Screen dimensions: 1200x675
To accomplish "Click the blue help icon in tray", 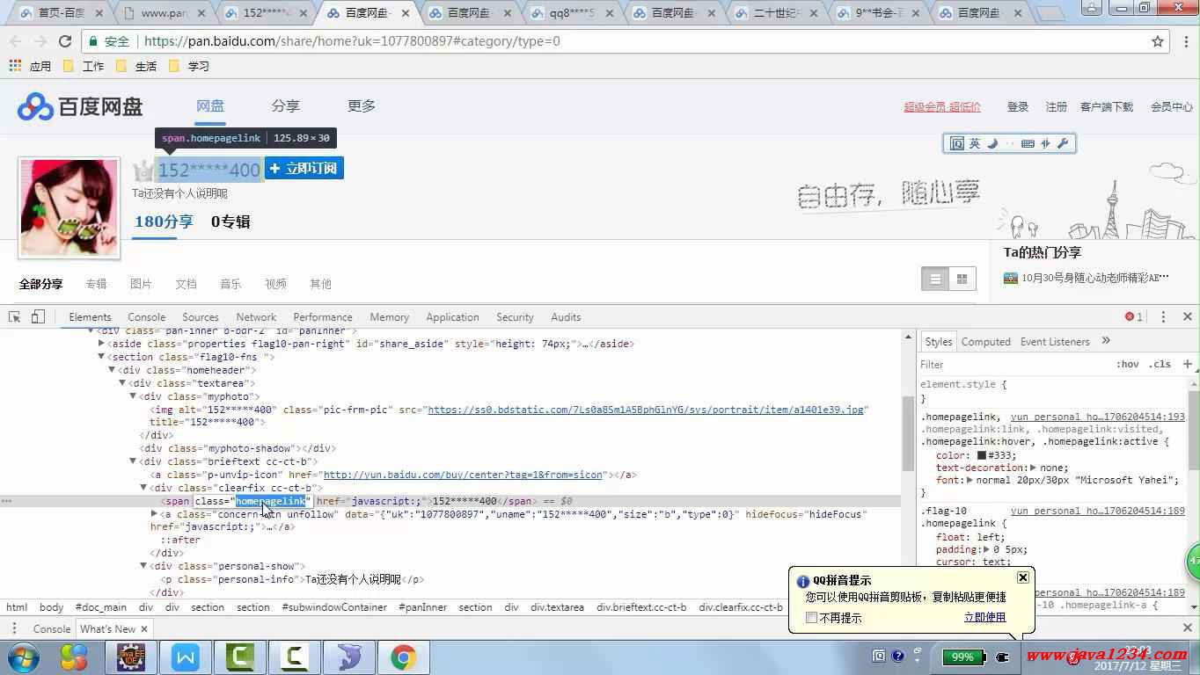I will 897,656.
